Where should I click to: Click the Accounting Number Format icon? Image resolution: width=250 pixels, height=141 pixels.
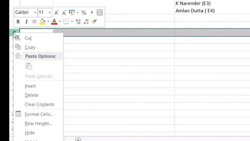tap(72, 13)
